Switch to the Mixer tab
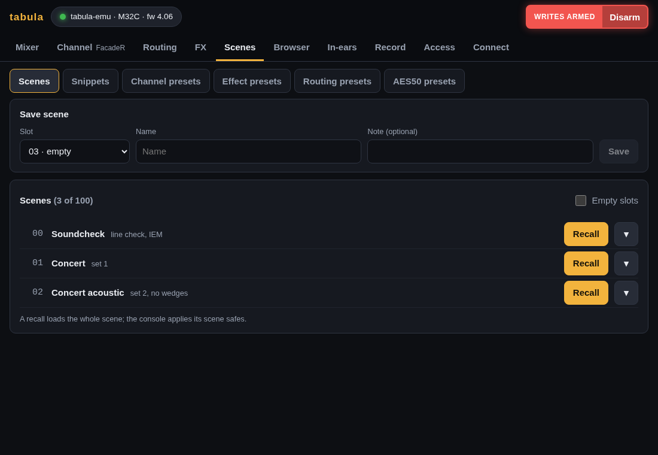 click(x=28, y=47)
